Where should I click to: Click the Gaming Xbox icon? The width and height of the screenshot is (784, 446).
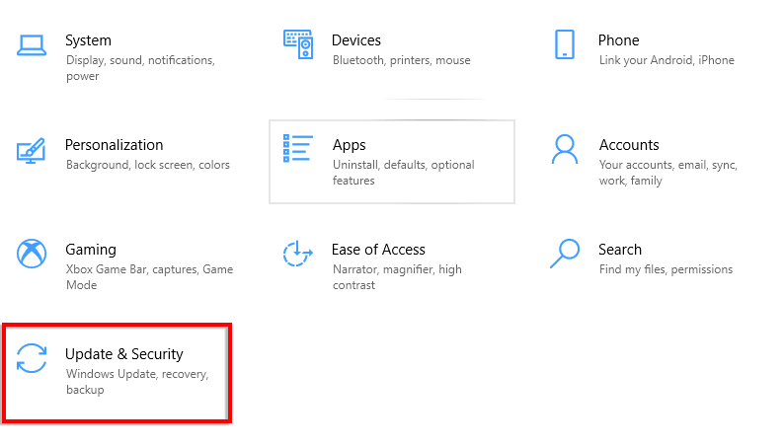[x=32, y=254]
